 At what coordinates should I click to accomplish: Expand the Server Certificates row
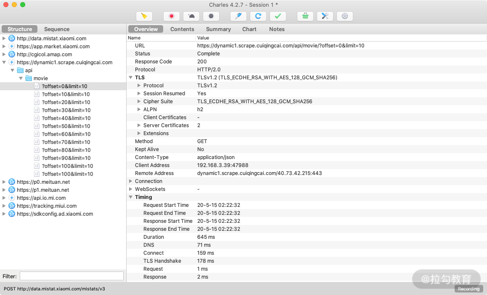pos(139,125)
